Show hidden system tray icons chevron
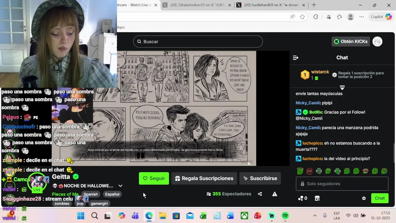The height and width of the screenshot is (223, 396). [315, 216]
